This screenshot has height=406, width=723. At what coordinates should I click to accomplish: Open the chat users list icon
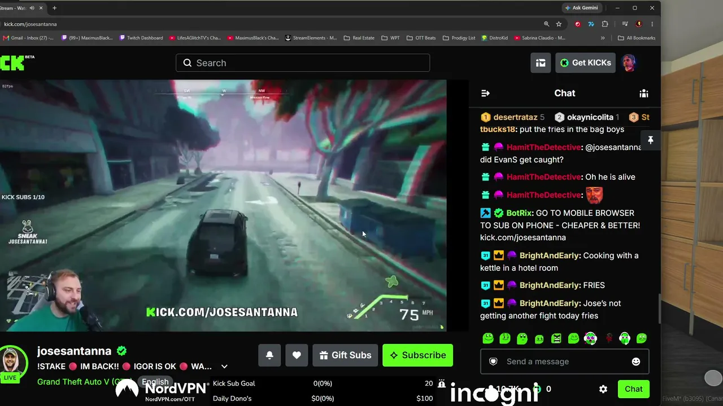pos(643,94)
